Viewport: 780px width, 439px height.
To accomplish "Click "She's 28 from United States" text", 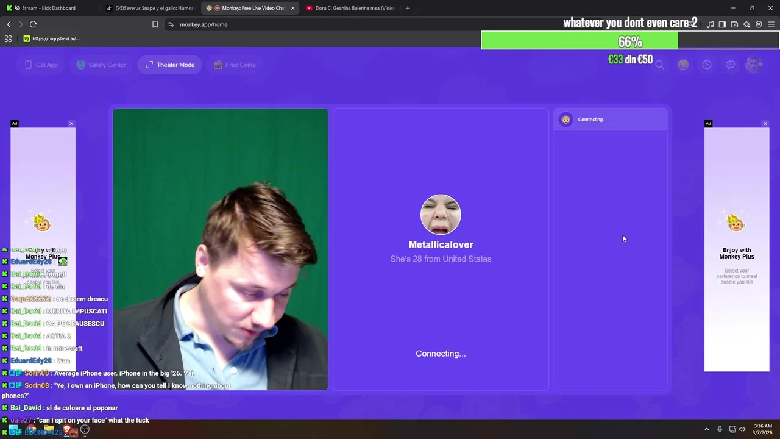I will click(x=441, y=259).
